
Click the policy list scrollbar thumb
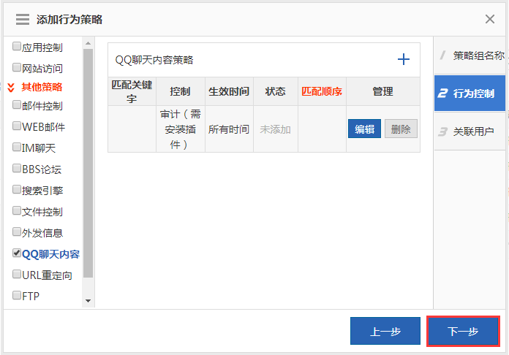coord(88,164)
